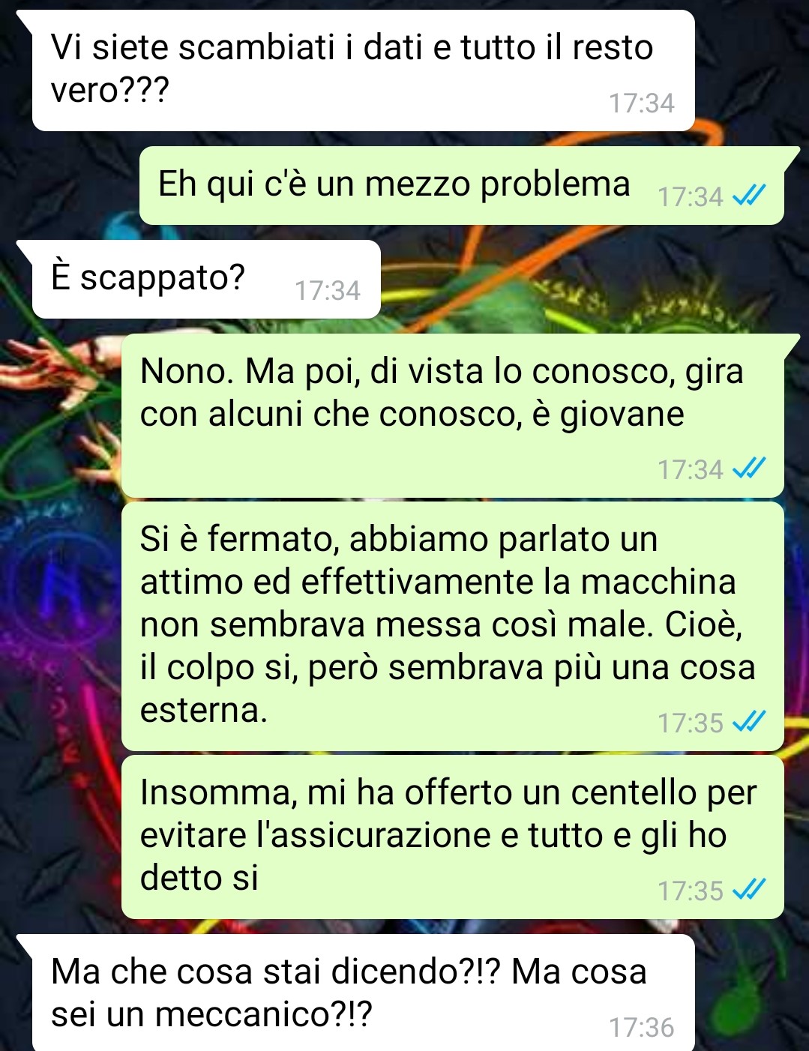This screenshot has height=1051, width=809.
Task: Click read checkmarks on 'Nono. Ma poi' message
Action: pos(748,470)
